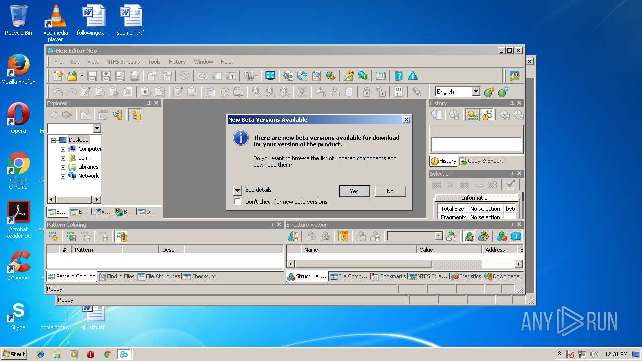642x361 pixels.
Task: Click the orange clock icon in Structure Viewer toolbar
Action: click(343, 236)
